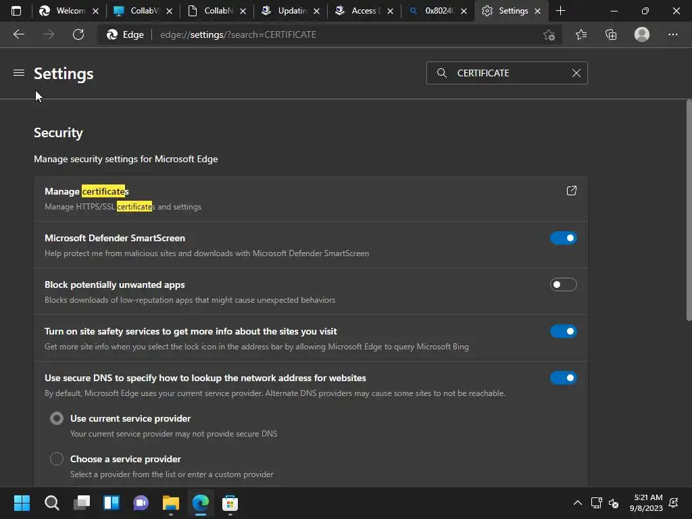Screen dimensions: 692x519
Task: Click the Microsoft Edge taskbar icon
Action: click(200, 503)
